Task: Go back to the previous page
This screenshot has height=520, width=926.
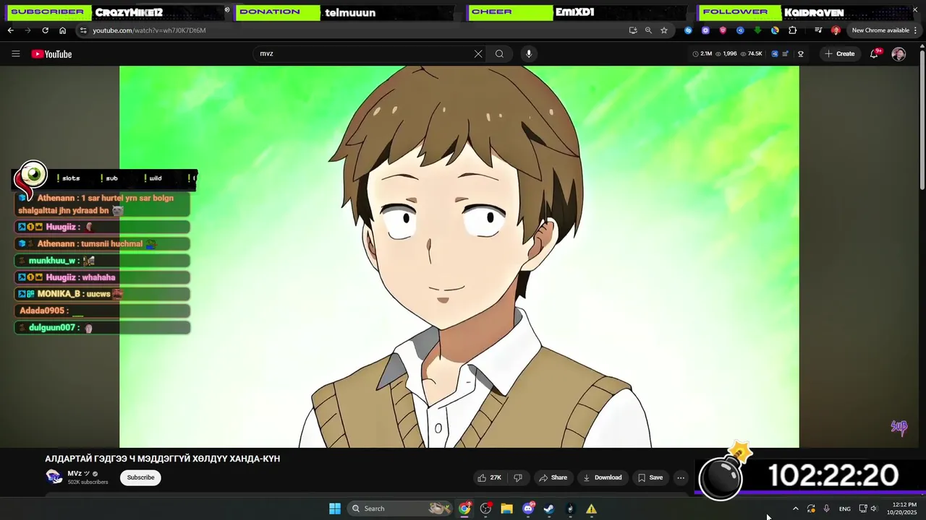Action: coord(10,30)
